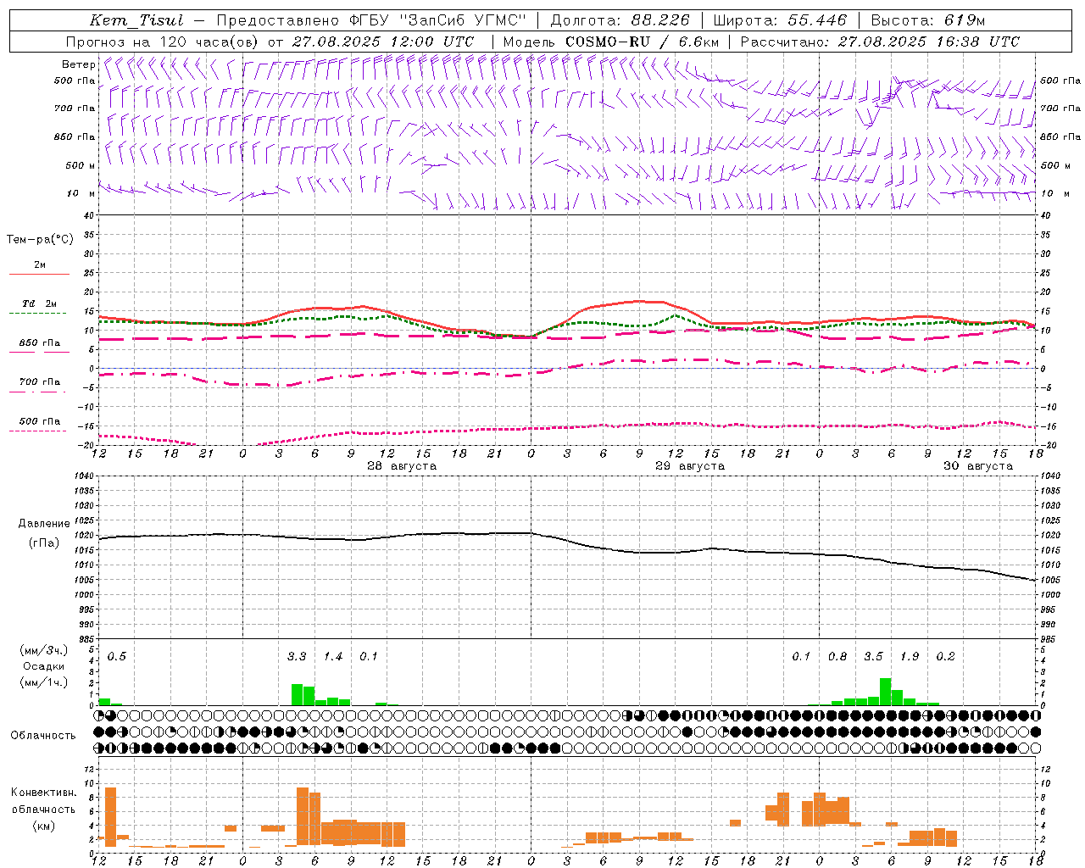Click the 850 гПа entry in temperature legend
This screenshot has height=868, width=1085.
(x=40, y=343)
